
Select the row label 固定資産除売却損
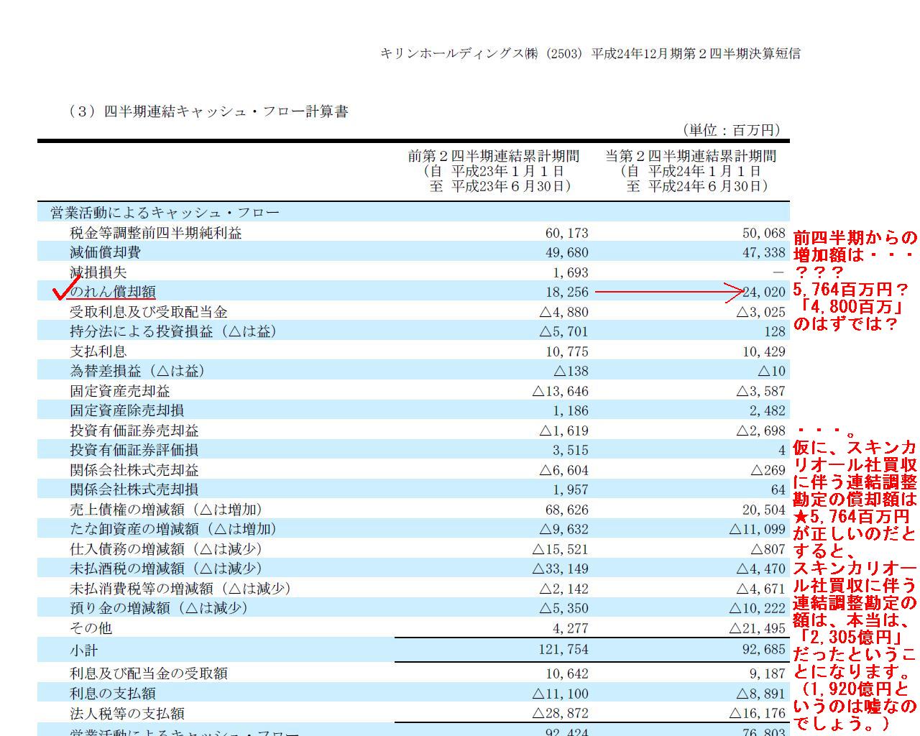click(x=127, y=410)
